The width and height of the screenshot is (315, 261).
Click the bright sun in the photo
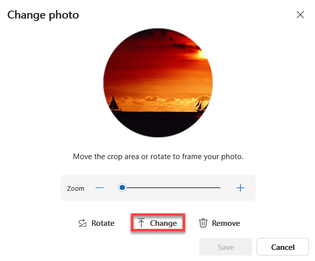[x=203, y=54]
